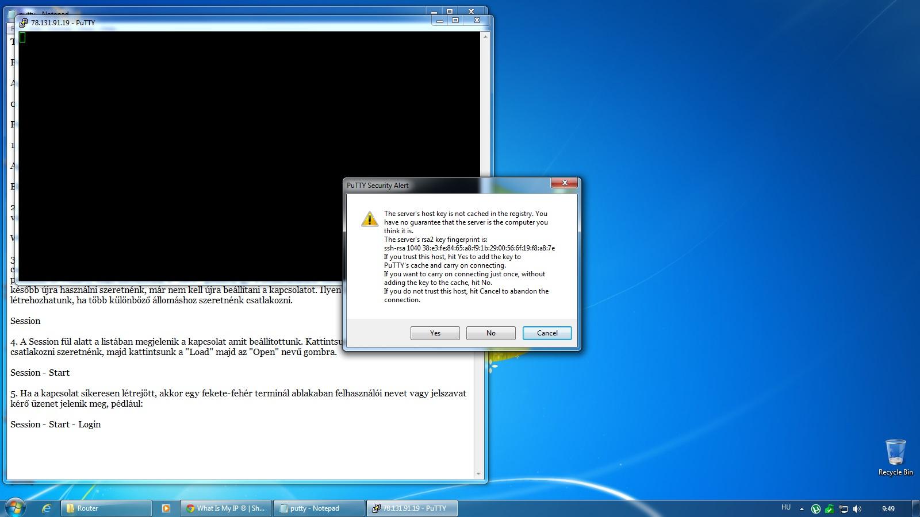Open the Router folder taskbar button
This screenshot has width=920, height=517.
[x=106, y=508]
